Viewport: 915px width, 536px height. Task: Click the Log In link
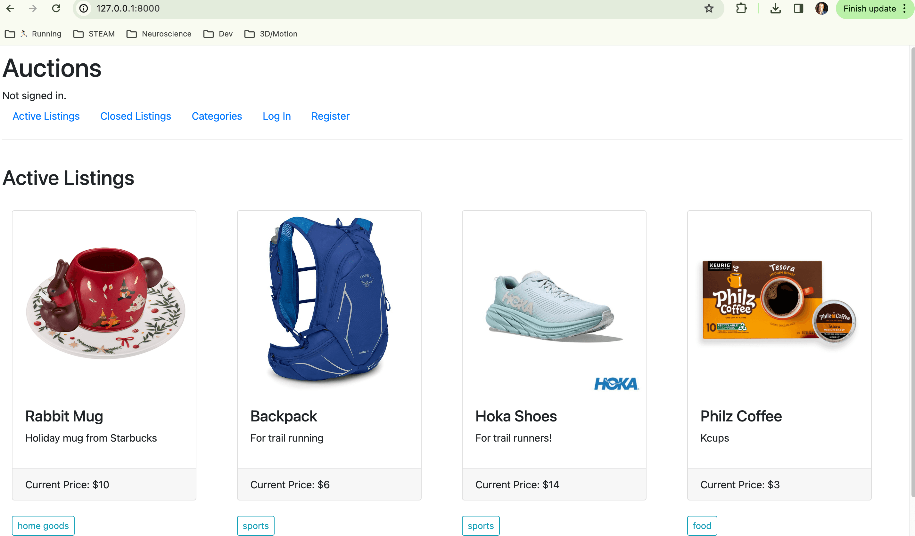[277, 116]
